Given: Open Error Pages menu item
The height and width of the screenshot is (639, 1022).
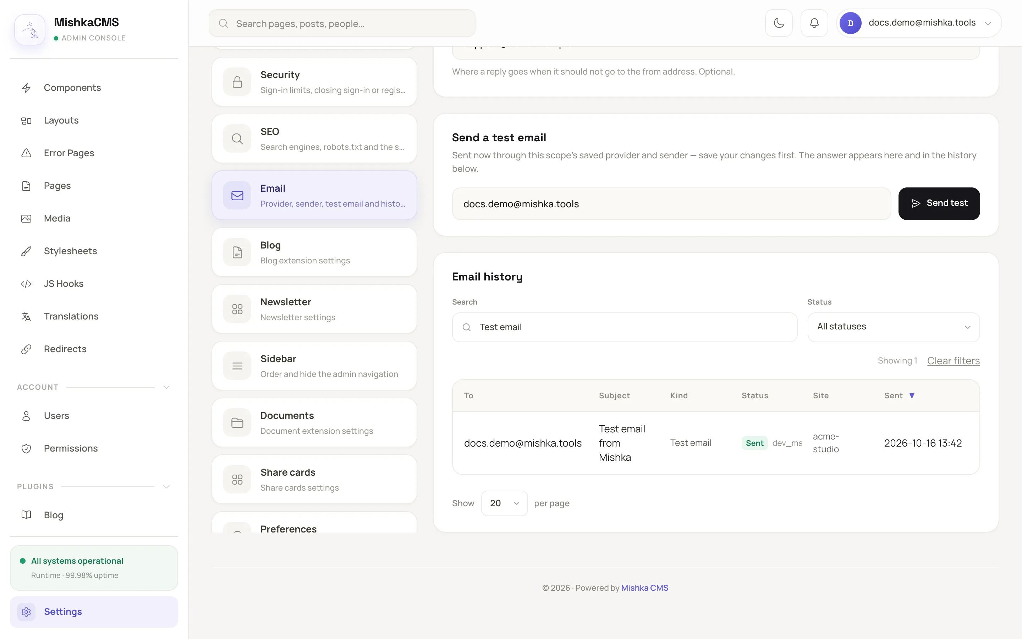Looking at the screenshot, I should (x=94, y=153).
